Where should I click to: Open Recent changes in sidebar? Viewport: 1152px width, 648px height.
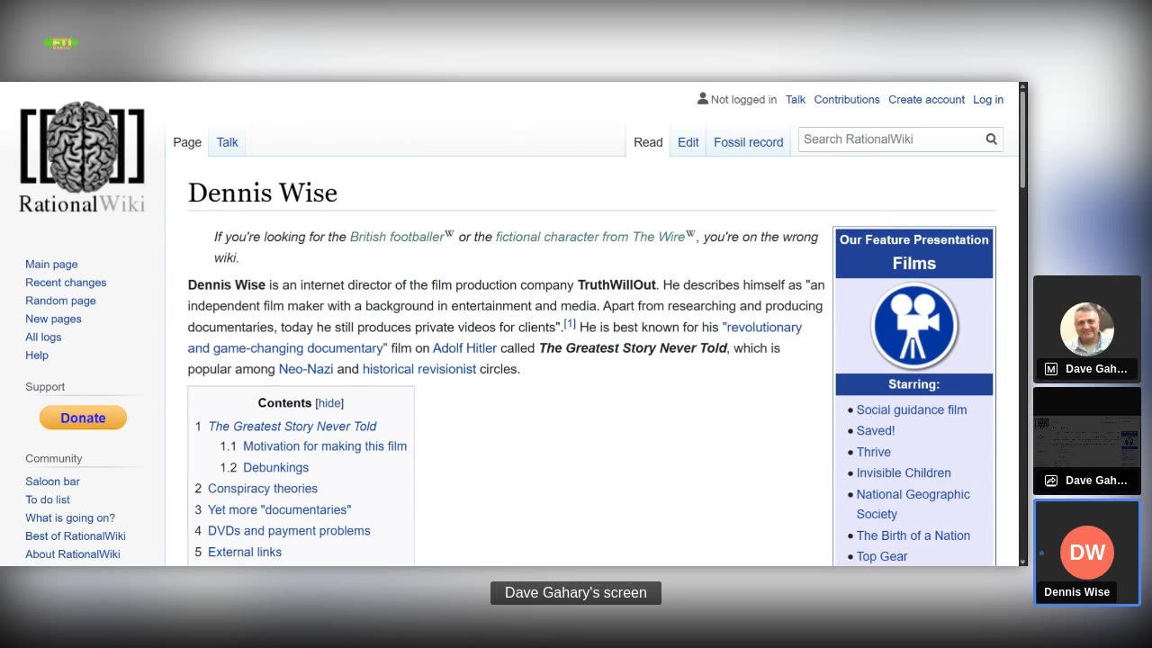[66, 283]
